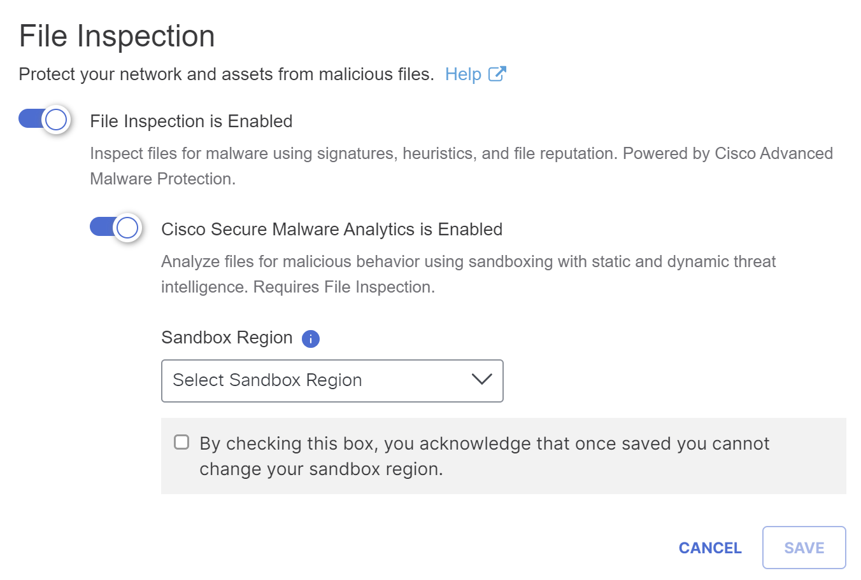Click 'Cisco Secure Malware Analytics is Enabled' label
Image resolution: width=861 pixels, height=580 pixels.
[x=332, y=230]
